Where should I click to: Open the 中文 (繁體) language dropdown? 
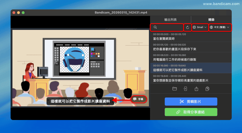[220, 28]
